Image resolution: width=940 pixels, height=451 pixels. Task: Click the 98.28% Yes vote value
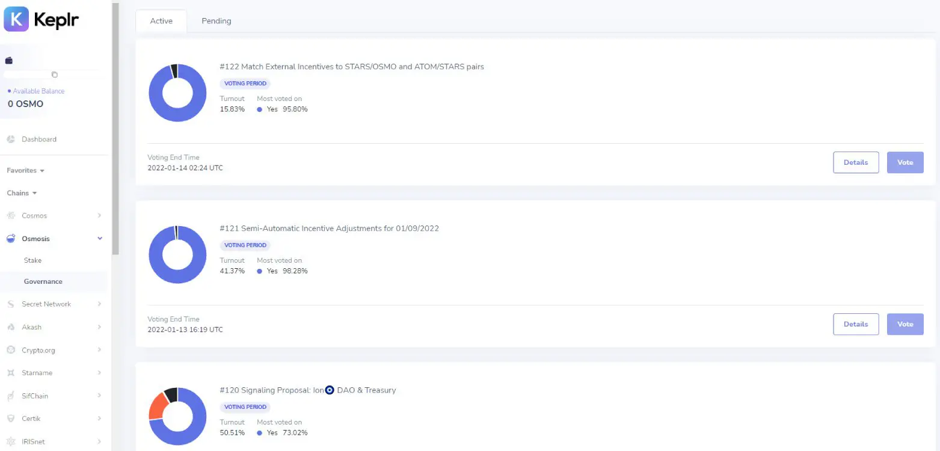pyautogui.click(x=295, y=271)
